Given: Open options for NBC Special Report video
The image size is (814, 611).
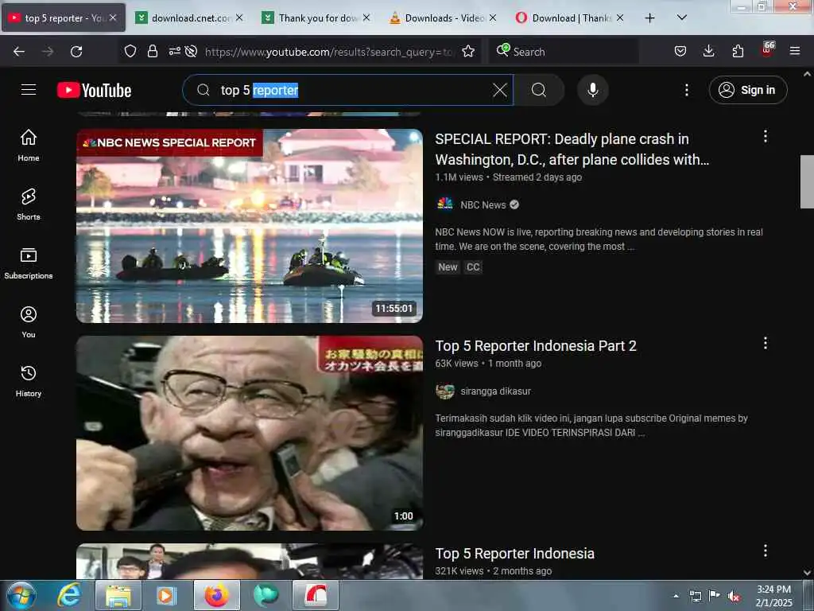Looking at the screenshot, I should (x=766, y=137).
